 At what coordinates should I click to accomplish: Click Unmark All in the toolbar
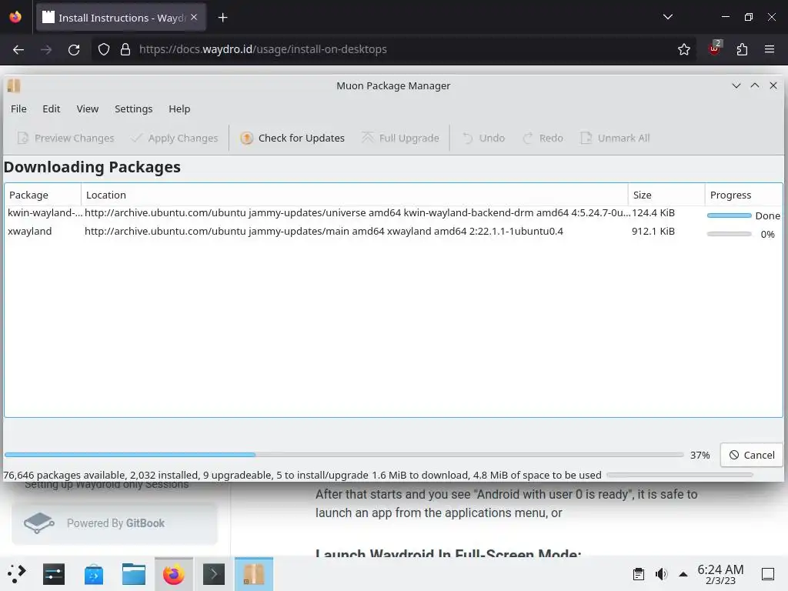pos(615,139)
